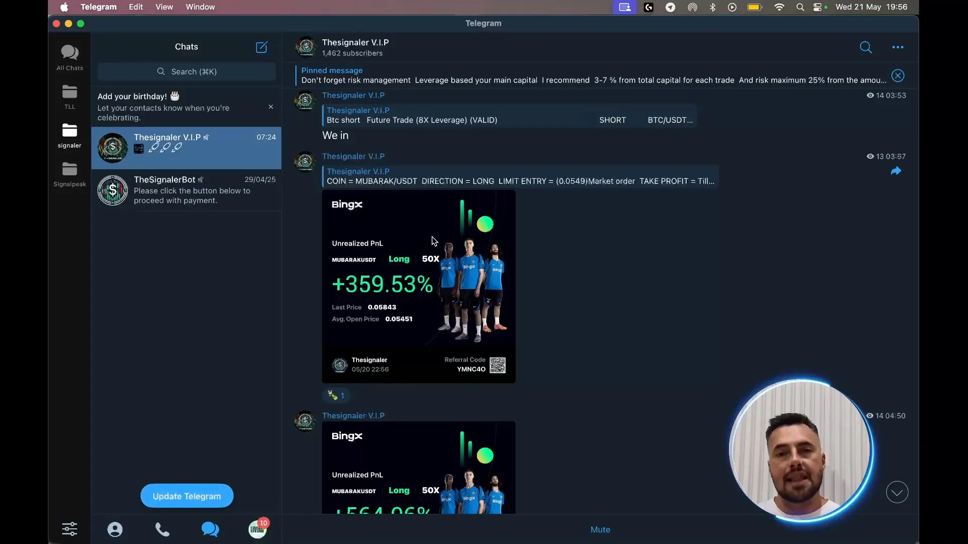
Task: Open Spotlight search in menu bar
Action: 800,7
